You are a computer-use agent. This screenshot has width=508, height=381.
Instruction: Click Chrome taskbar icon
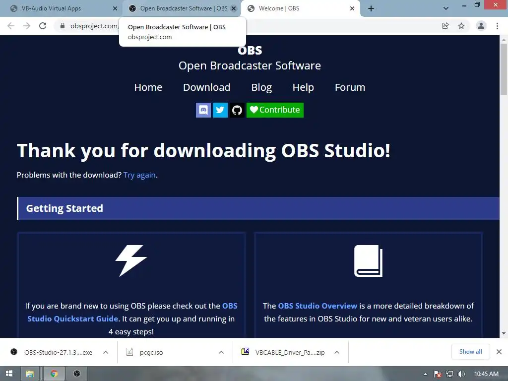(54, 374)
